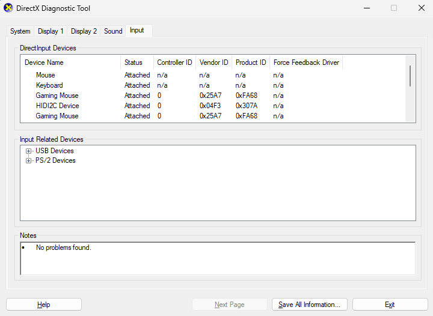Click the Product ID column header
This screenshot has height=316, width=433.
[x=251, y=62]
